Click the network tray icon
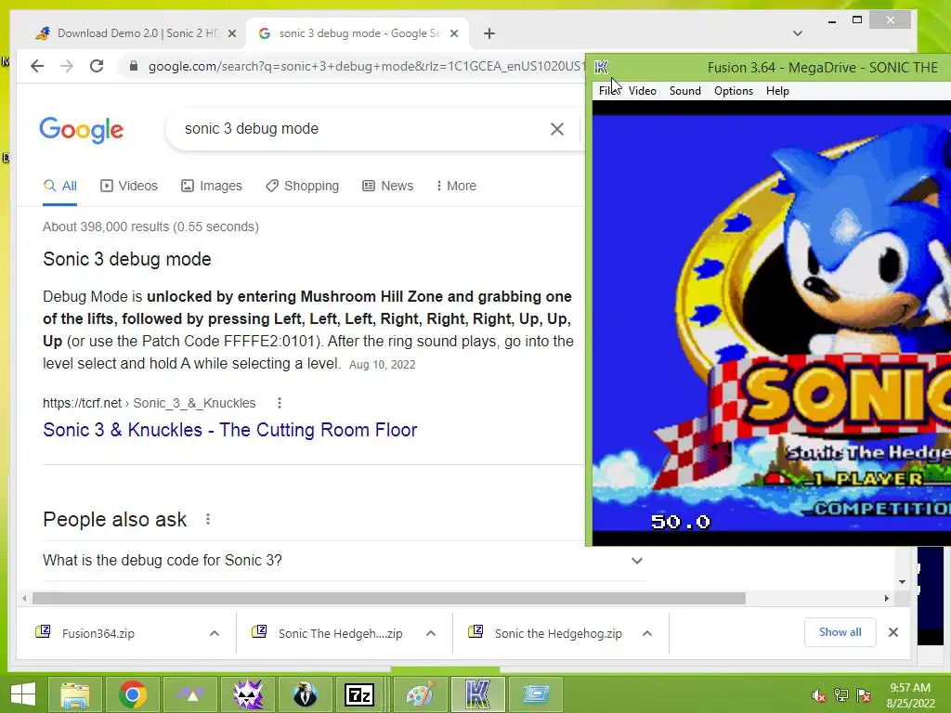The image size is (951, 713). [x=841, y=695]
